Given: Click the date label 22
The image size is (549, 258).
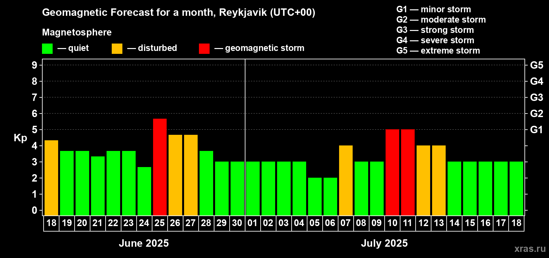Looking at the screenshot, I should tap(113, 223).
